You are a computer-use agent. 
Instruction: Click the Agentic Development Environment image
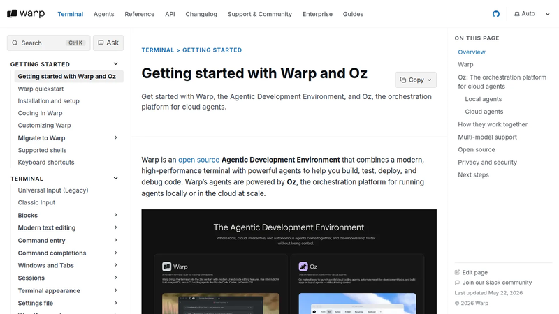[x=289, y=262]
